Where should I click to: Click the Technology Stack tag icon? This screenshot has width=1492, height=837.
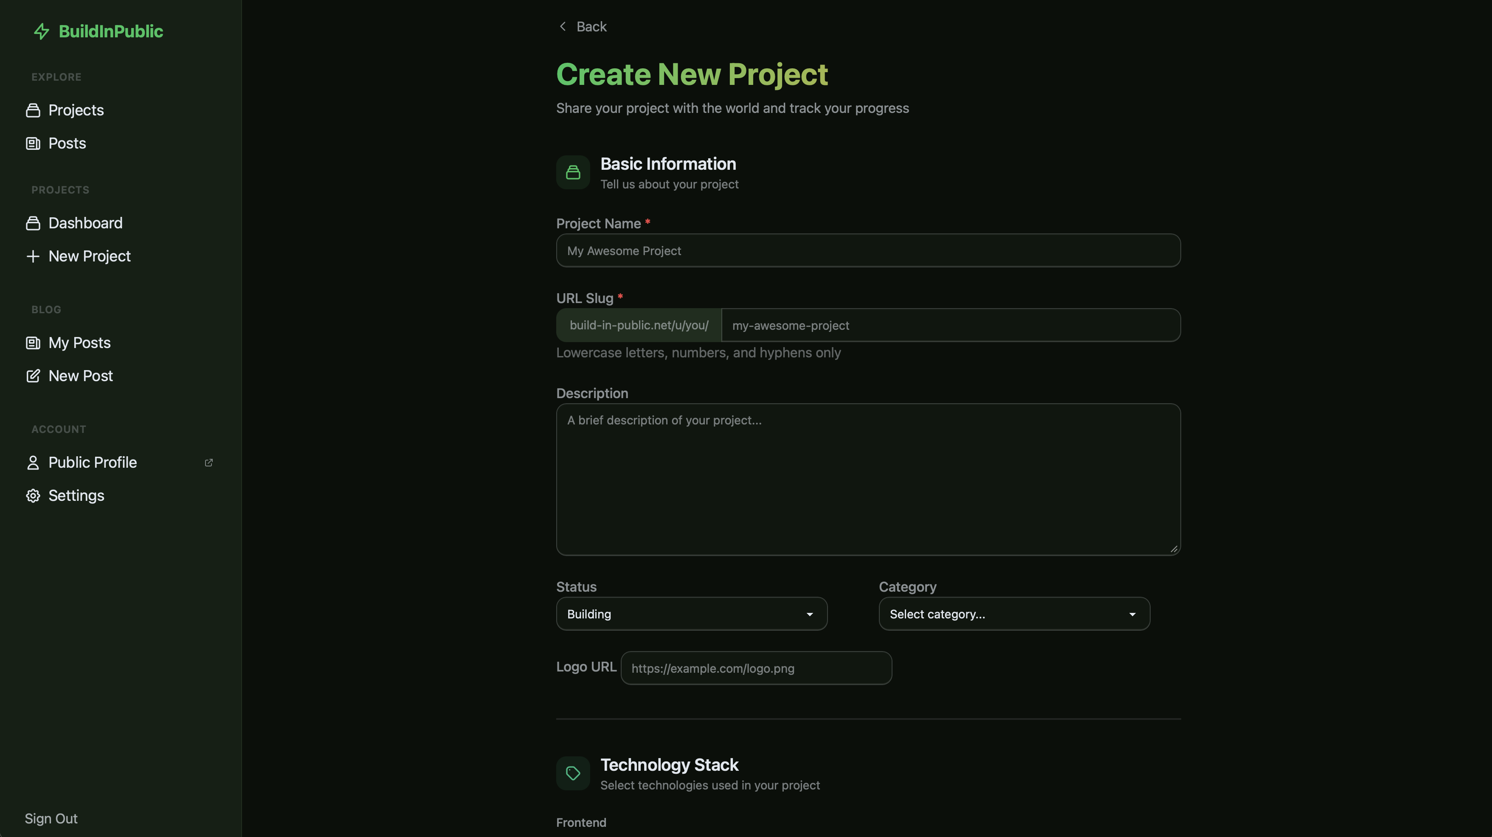point(573,773)
